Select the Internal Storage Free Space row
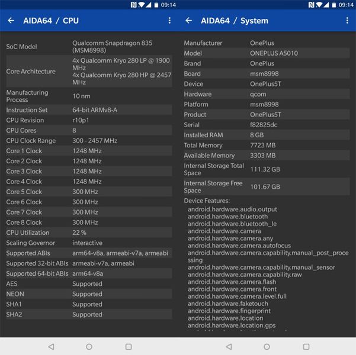The width and height of the screenshot is (356, 355). click(x=267, y=187)
